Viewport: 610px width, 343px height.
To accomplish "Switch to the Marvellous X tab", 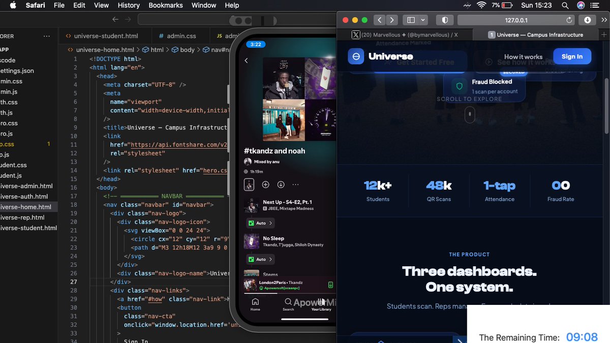I will point(405,35).
